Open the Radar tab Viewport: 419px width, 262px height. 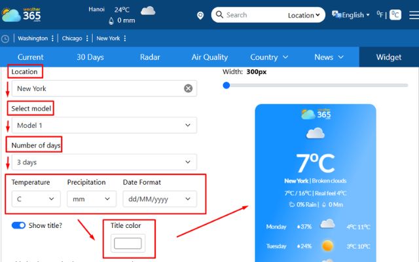click(x=150, y=57)
